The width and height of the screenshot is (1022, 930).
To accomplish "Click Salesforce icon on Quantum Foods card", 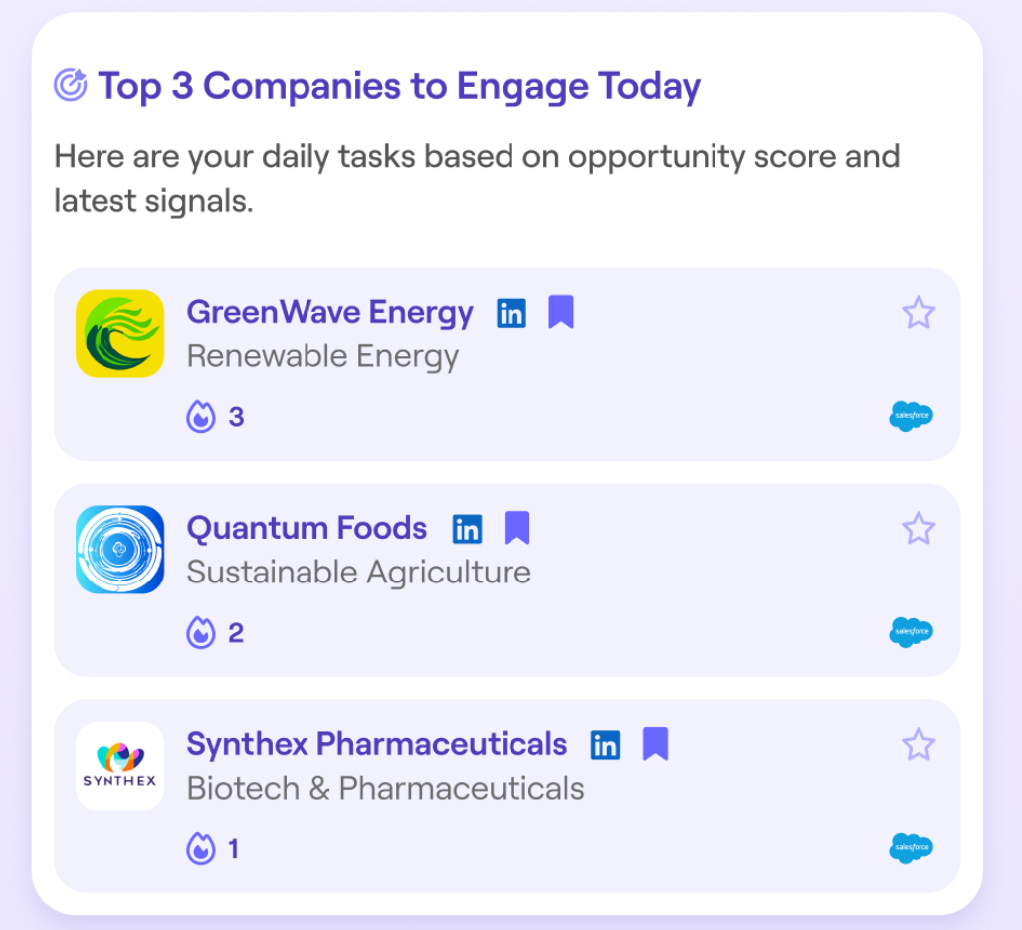I will [x=911, y=632].
